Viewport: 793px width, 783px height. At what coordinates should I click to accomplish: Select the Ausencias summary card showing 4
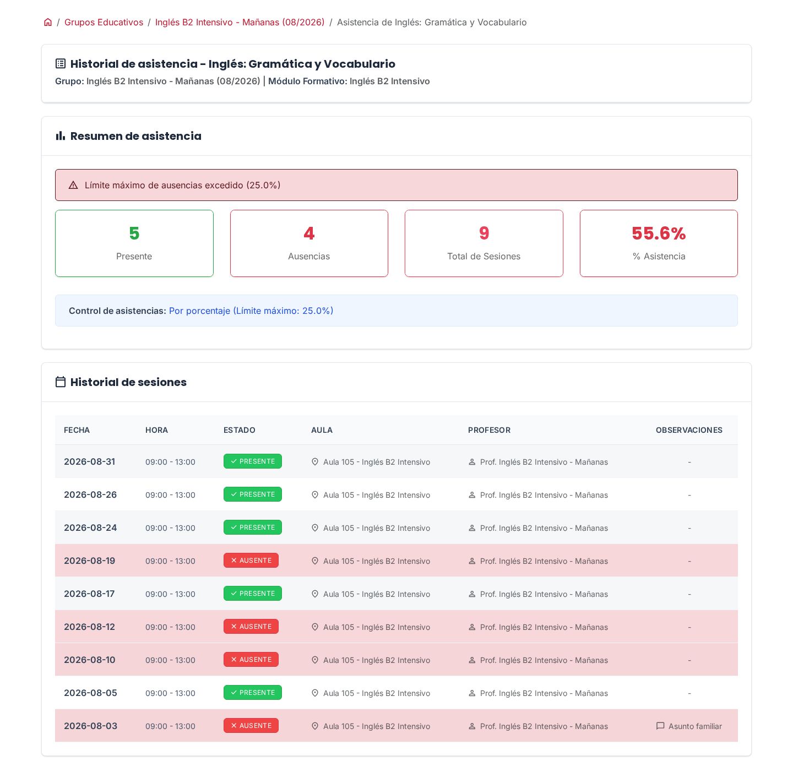[x=309, y=243]
